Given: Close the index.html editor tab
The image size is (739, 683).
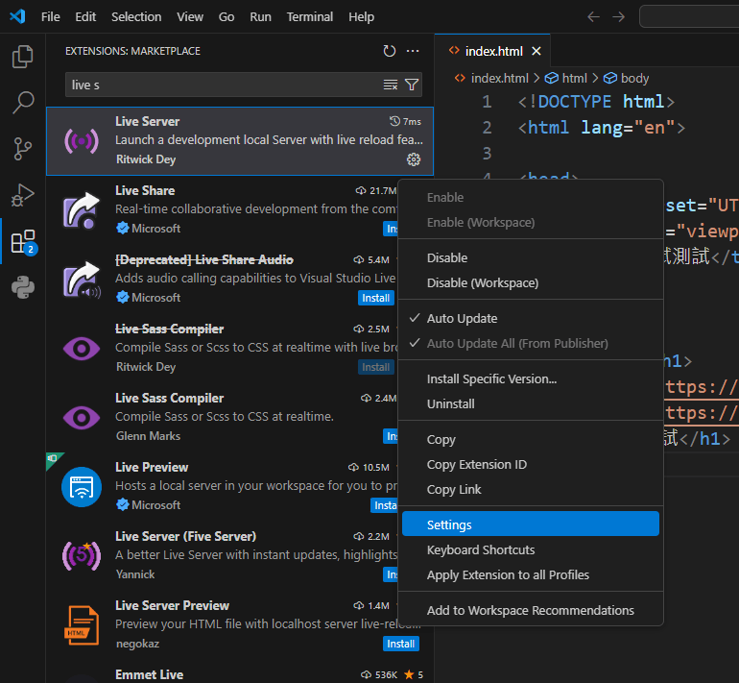Looking at the screenshot, I should point(536,51).
